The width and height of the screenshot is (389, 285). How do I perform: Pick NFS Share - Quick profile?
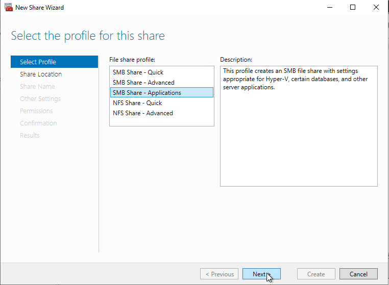(137, 103)
